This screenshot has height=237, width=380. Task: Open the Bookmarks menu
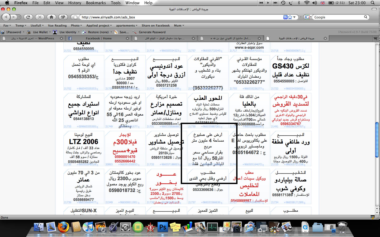coord(96,3)
